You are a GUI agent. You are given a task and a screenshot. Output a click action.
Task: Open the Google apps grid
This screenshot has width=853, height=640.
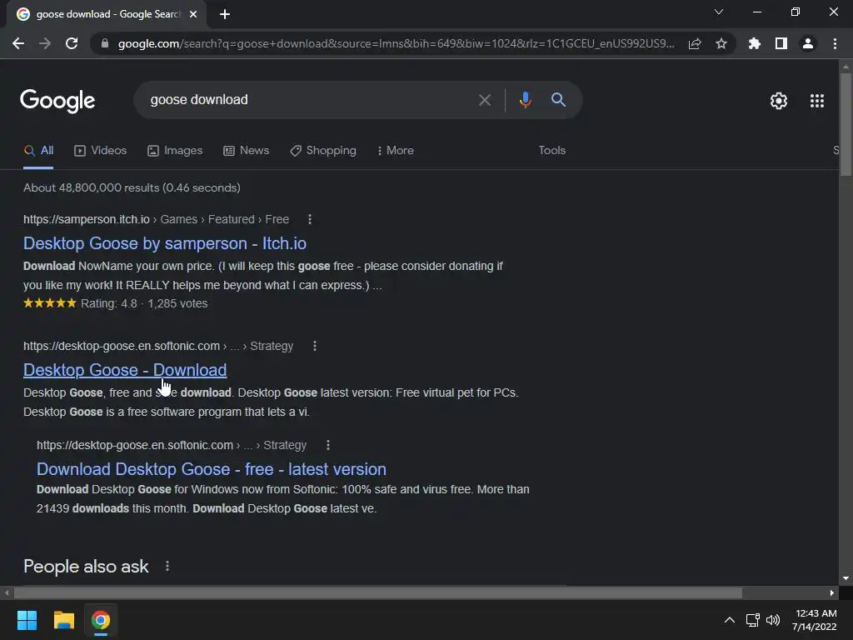pyautogui.click(x=817, y=101)
